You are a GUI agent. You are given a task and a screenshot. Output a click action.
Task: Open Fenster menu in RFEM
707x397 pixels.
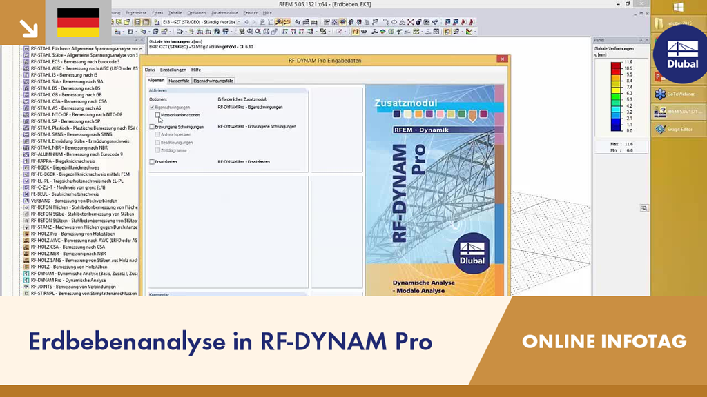250,13
